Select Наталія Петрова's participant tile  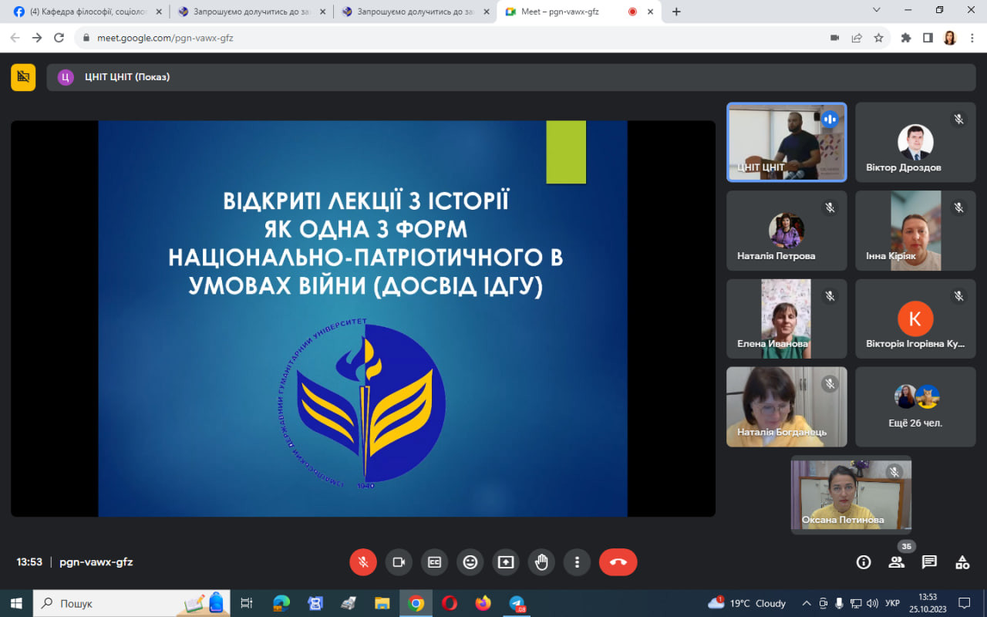(x=787, y=231)
